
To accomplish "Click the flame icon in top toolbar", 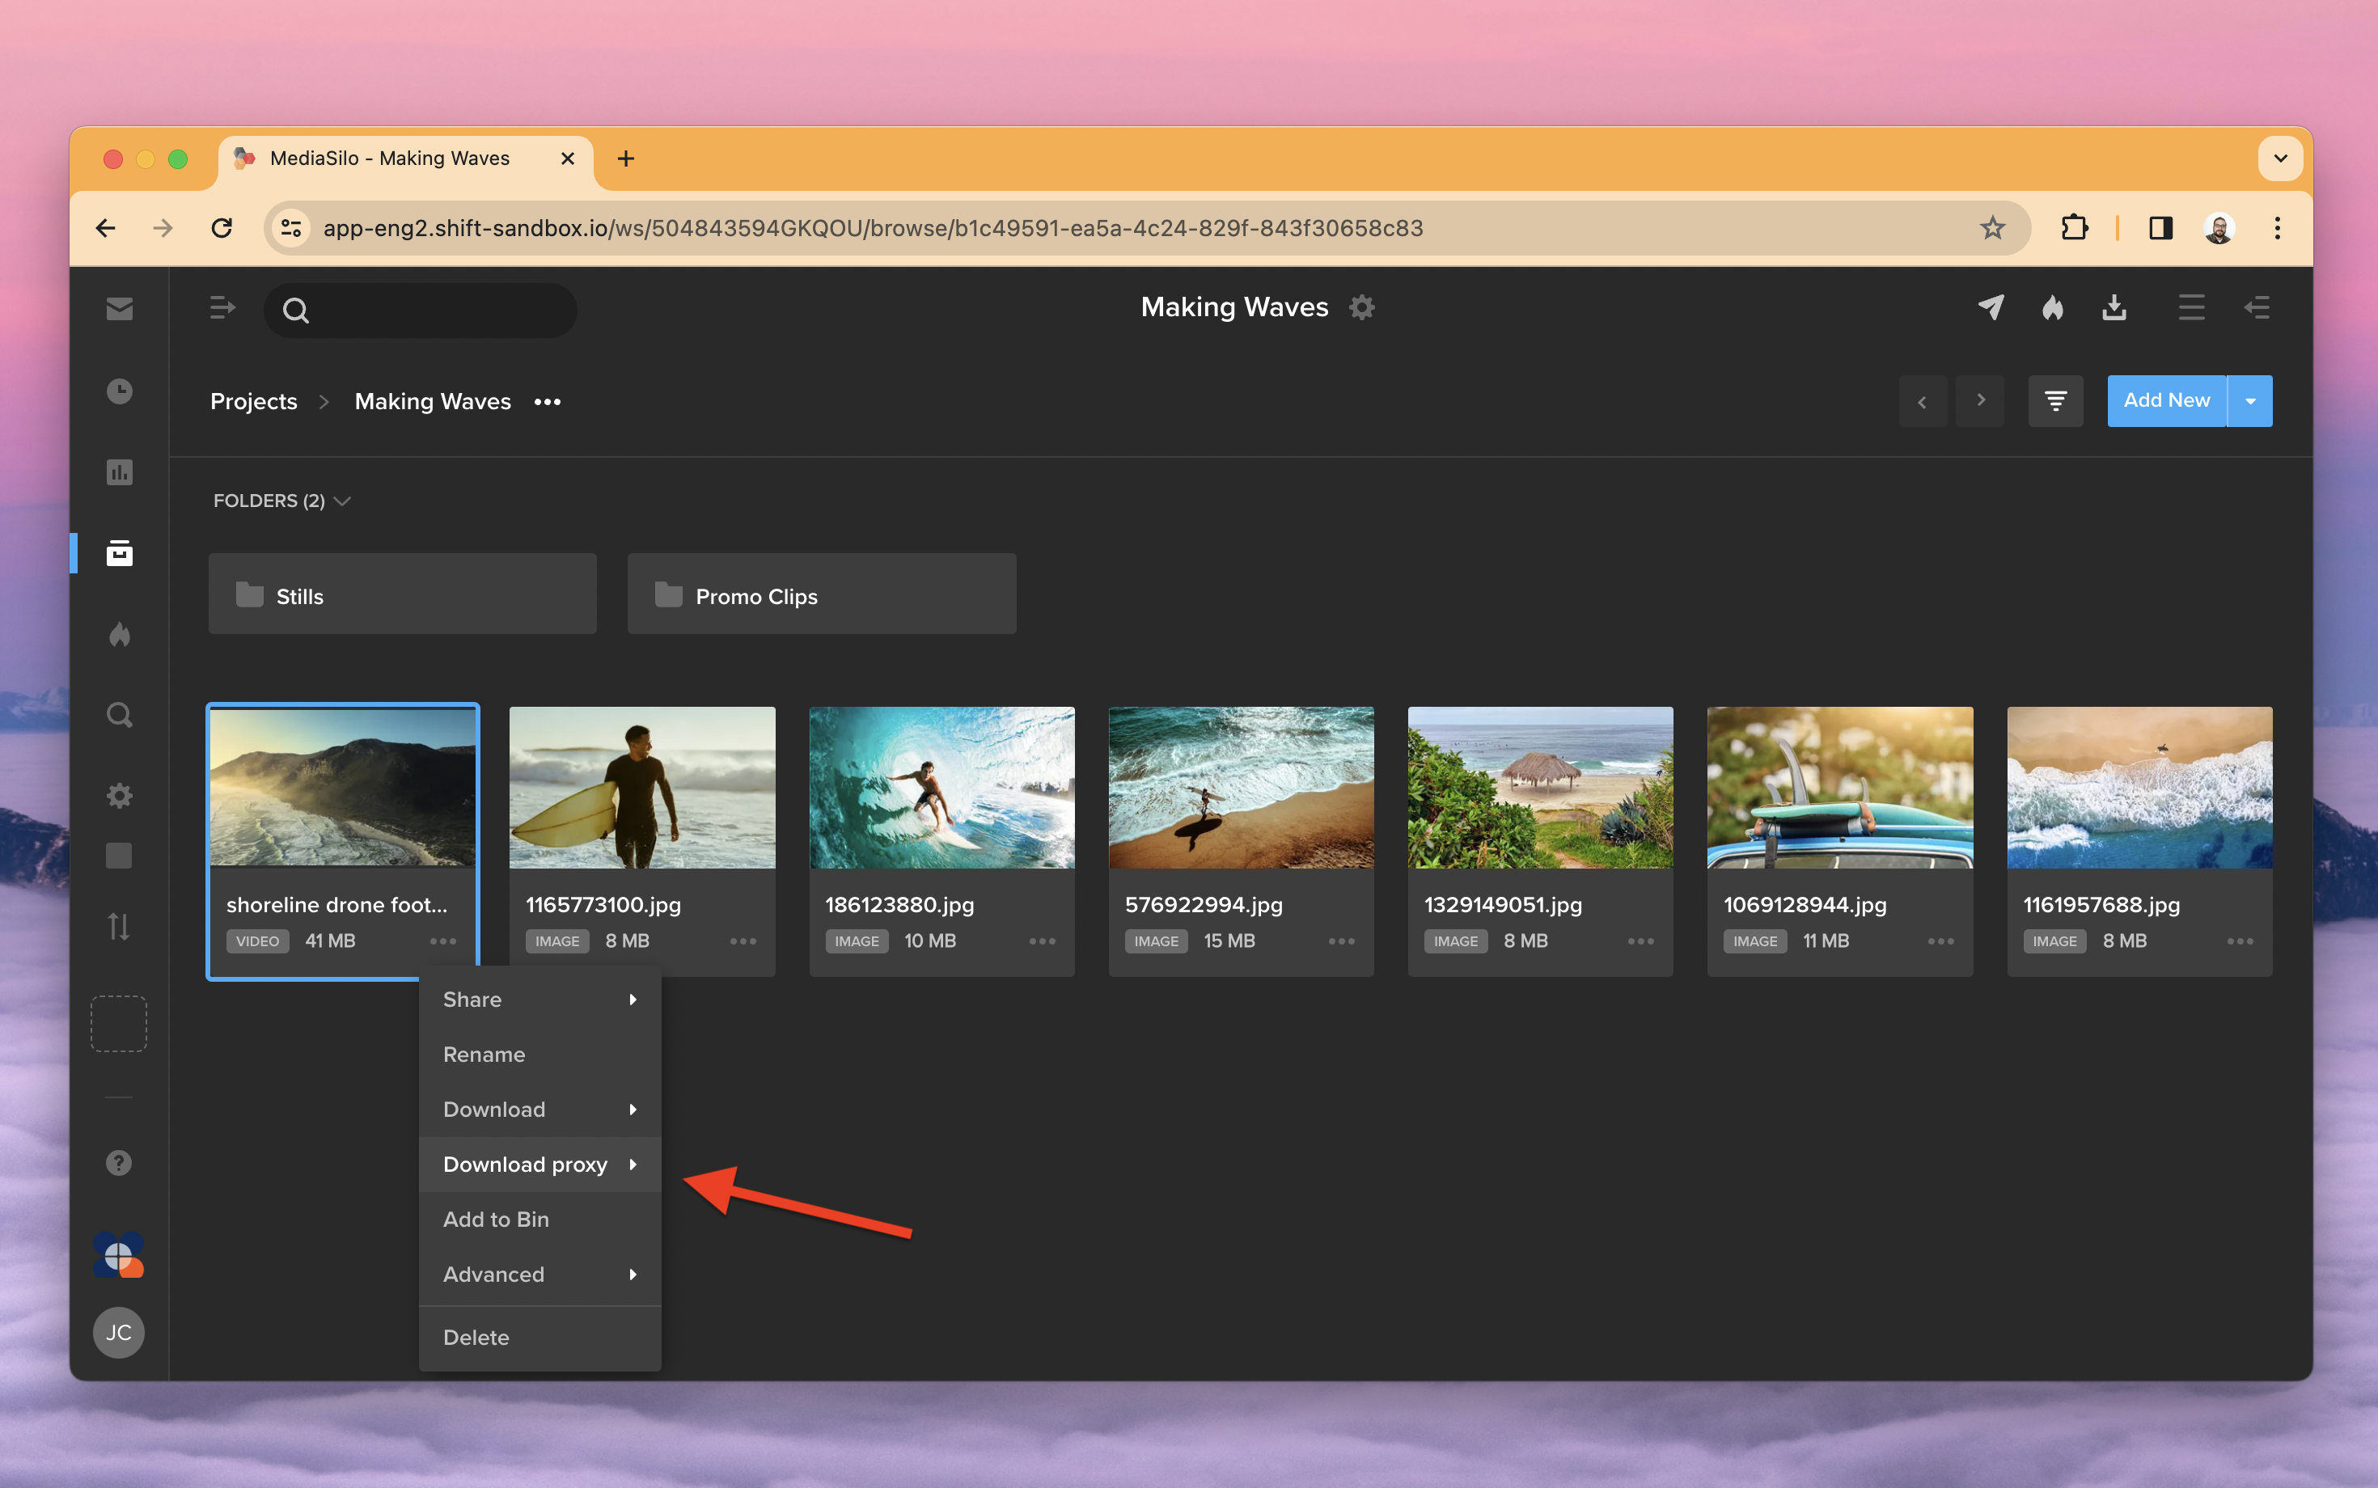I will pyautogui.click(x=2052, y=308).
